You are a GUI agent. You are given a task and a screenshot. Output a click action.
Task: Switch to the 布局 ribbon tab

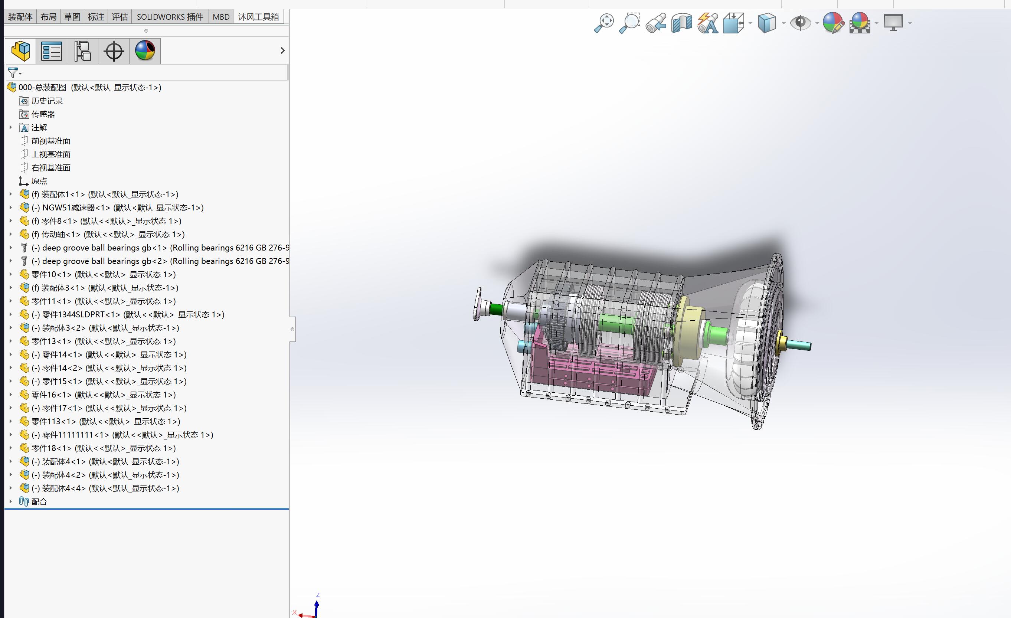48,17
